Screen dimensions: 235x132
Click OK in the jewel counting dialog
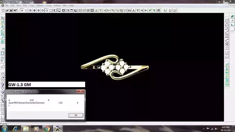point(76,115)
